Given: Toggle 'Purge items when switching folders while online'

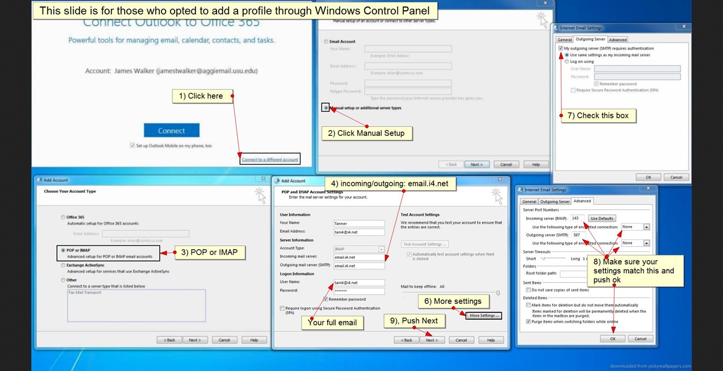Looking at the screenshot, I should point(528,321).
